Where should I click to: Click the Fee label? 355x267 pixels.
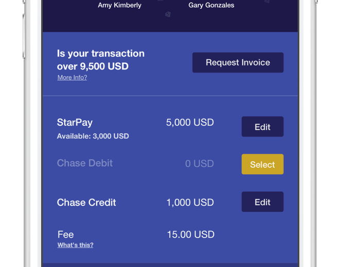[x=65, y=235]
